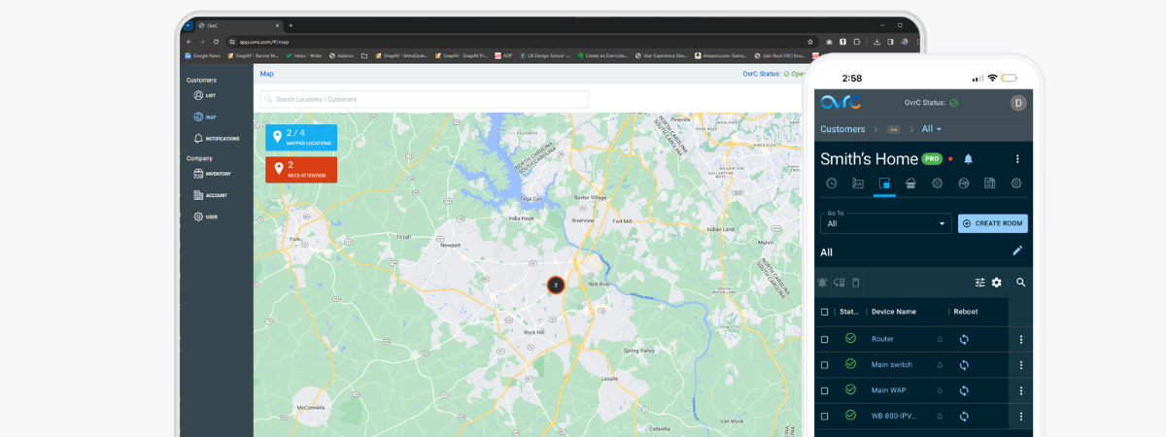Click the Search Locations / Customers field
The width and height of the screenshot is (1166, 437).
click(x=425, y=99)
